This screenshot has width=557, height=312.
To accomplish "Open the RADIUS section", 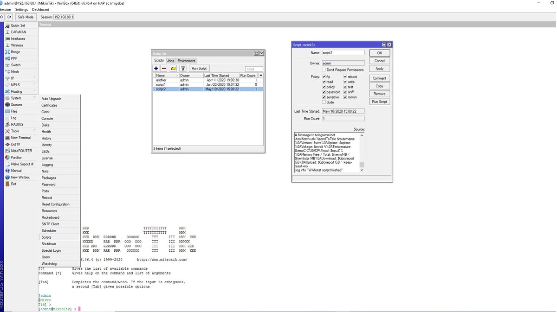I will tap(17, 124).
